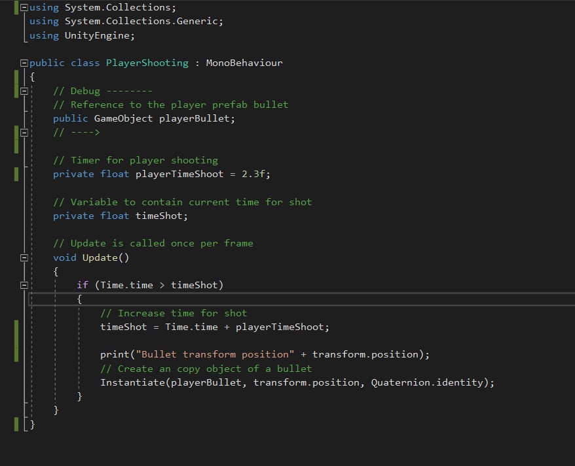Viewport: 575px width, 466px height.
Task: Click comment 'Reference to the player prefab bullet'
Action: [179, 105]
